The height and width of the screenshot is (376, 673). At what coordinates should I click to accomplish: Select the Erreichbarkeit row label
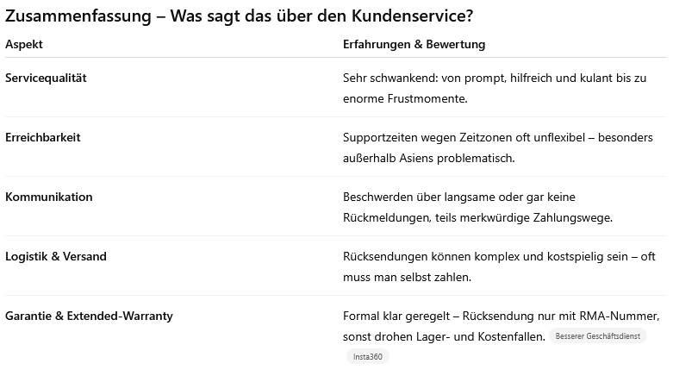click(x=43, y=137)
